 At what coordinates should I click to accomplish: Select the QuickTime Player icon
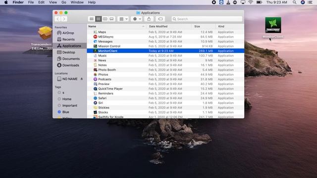(x=95, y=89)
